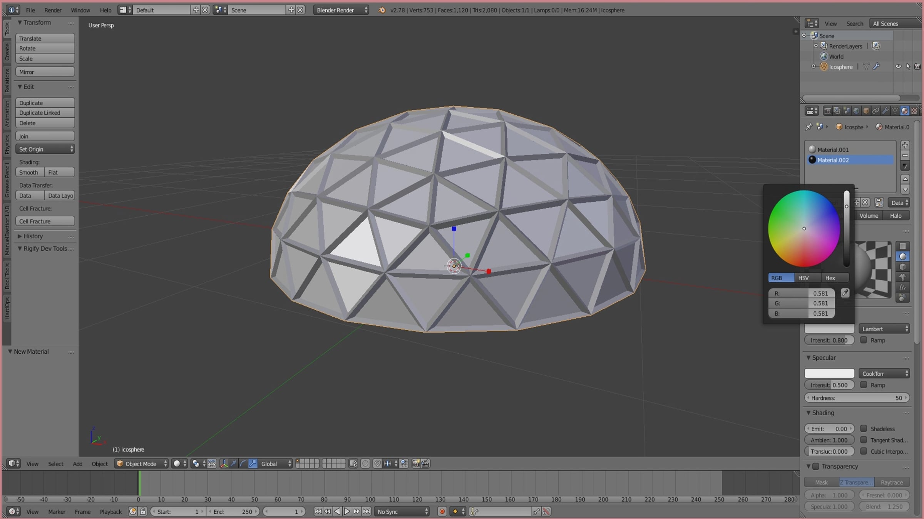This screenshot has height=519, width=924.
Task: Click the play animation button
Action: click(347, 511)
